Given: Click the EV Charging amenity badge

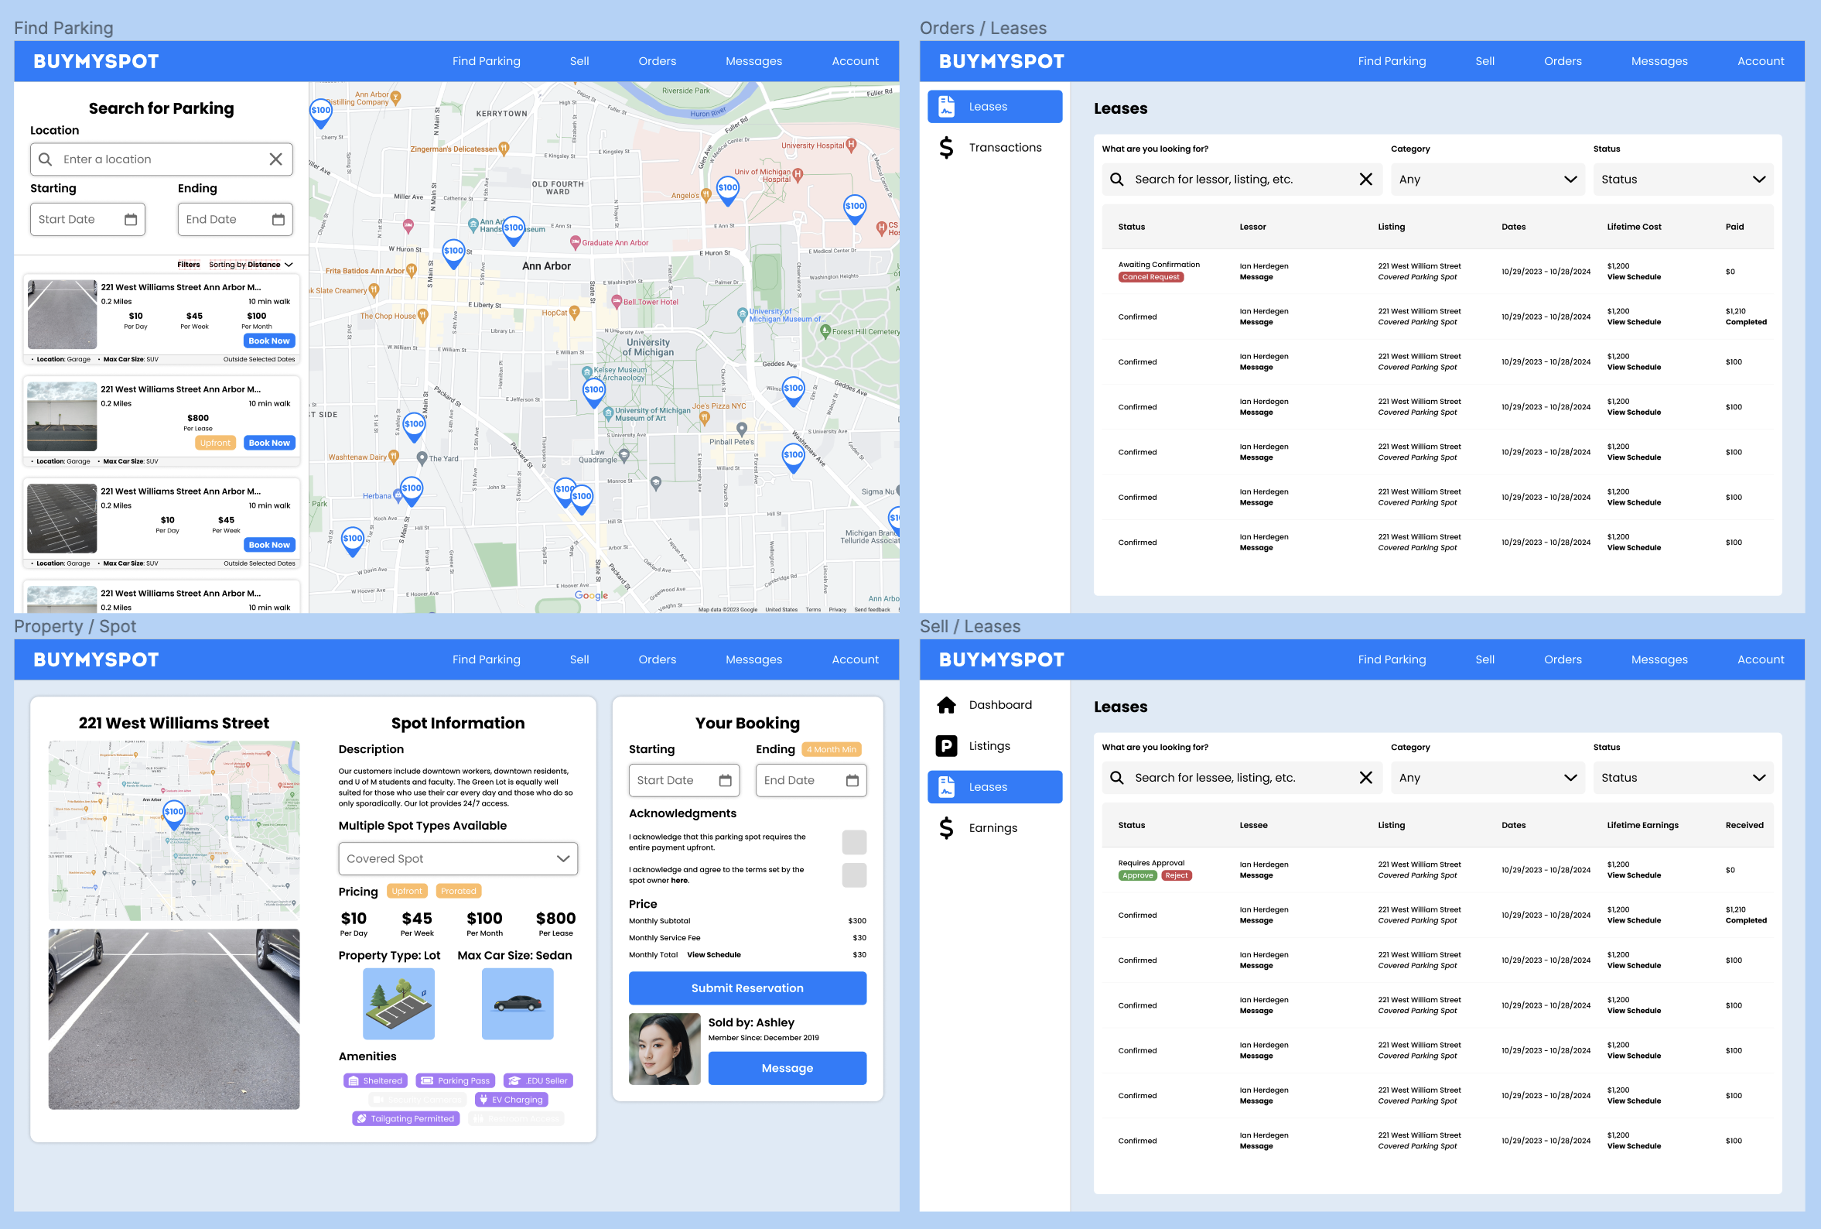Looking at the screenshot, I should [x=511, y=1100].
